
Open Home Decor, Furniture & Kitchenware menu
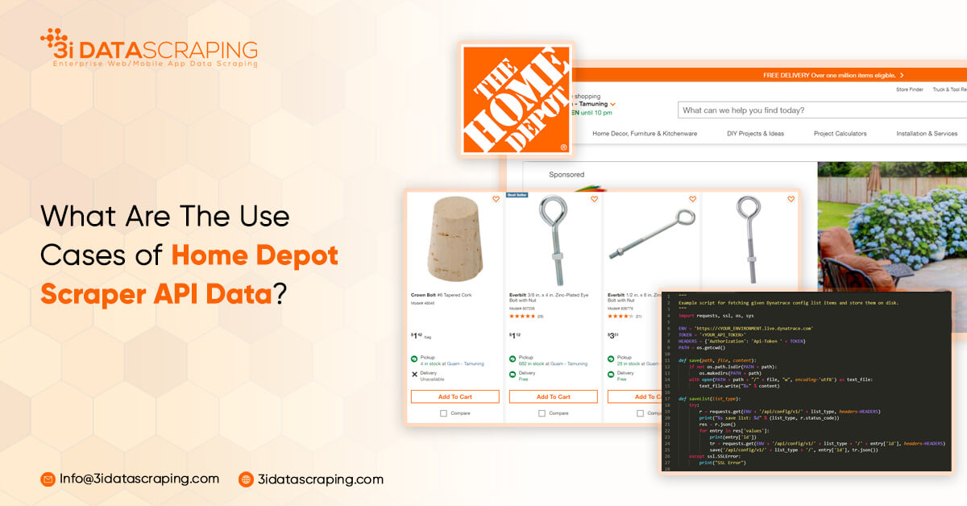click(x=645, y=134)
